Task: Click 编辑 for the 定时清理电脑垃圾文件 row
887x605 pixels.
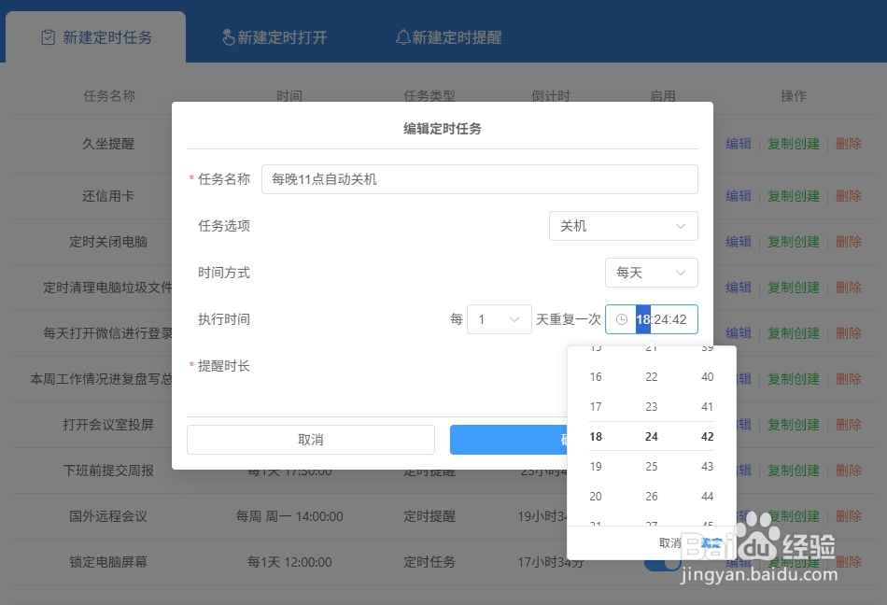Action: coord(739,288)
